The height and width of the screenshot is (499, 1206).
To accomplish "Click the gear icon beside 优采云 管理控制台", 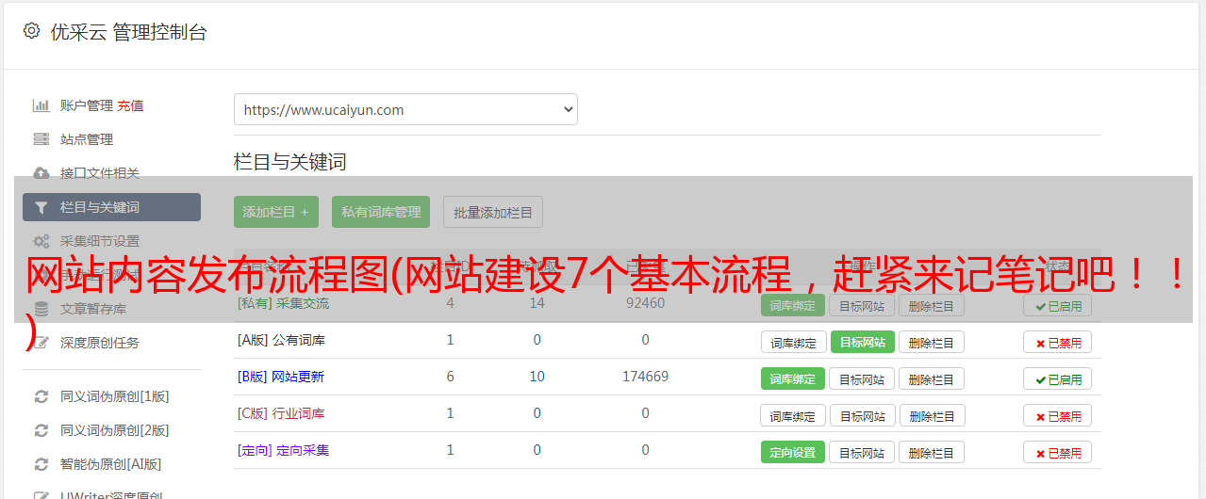I will point(32,31).
